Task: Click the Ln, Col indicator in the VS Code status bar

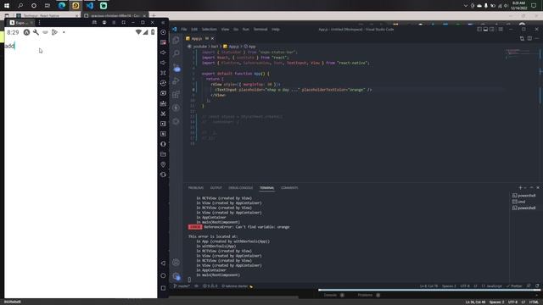Action: [x=428, y=286]
